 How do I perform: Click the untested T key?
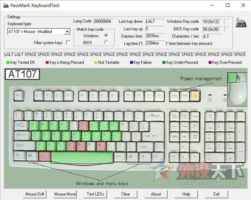tap(74, 126)
